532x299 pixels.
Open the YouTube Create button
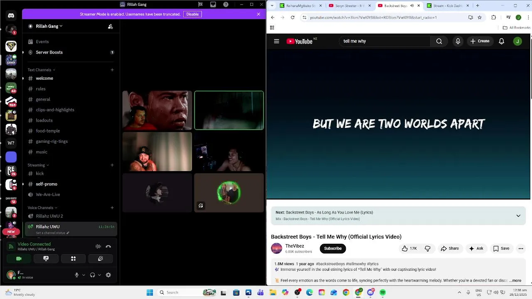(480, 41)
